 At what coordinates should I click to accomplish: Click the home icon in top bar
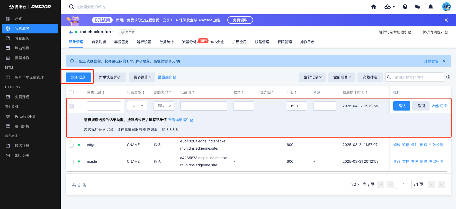coord(374,7)
